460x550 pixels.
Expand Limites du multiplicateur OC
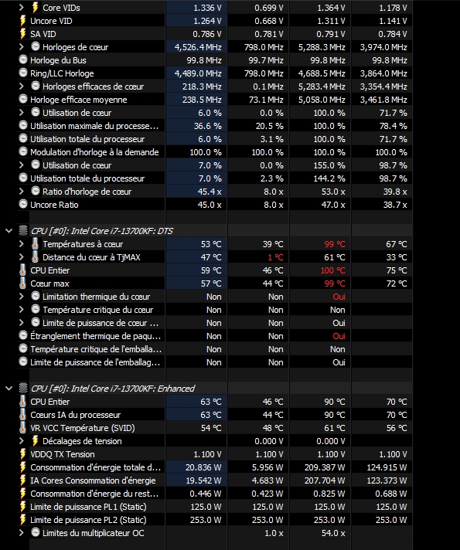(x=22, y=532)
